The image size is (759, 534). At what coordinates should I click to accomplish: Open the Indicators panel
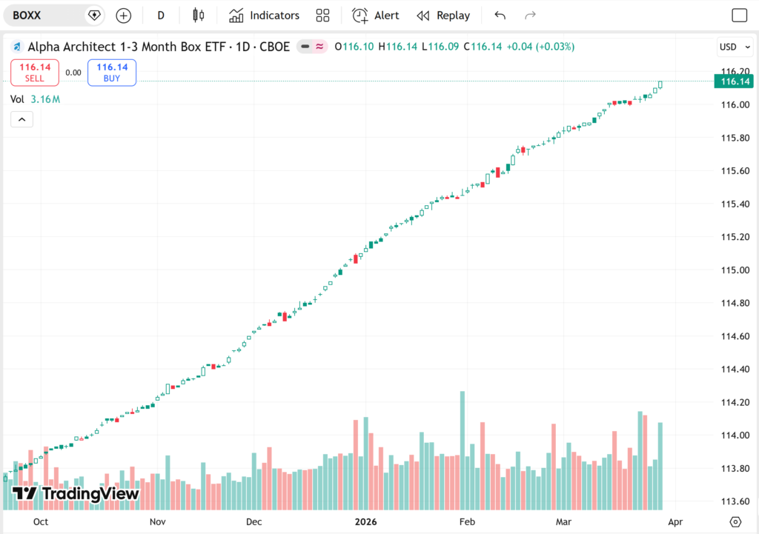(265, 16)
